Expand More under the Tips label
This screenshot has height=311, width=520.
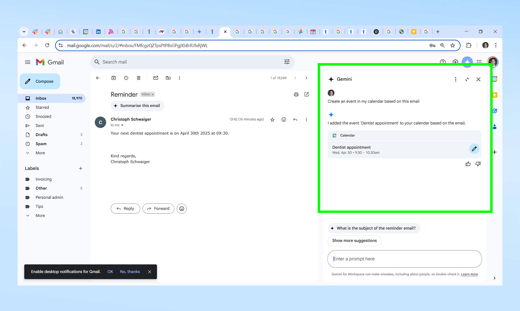[x=40, y=216]
